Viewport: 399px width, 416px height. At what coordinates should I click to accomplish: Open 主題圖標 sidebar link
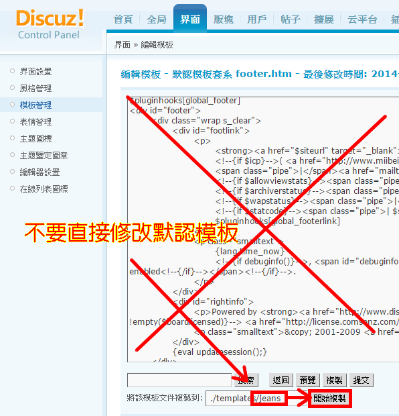click(x=35, y=138)
